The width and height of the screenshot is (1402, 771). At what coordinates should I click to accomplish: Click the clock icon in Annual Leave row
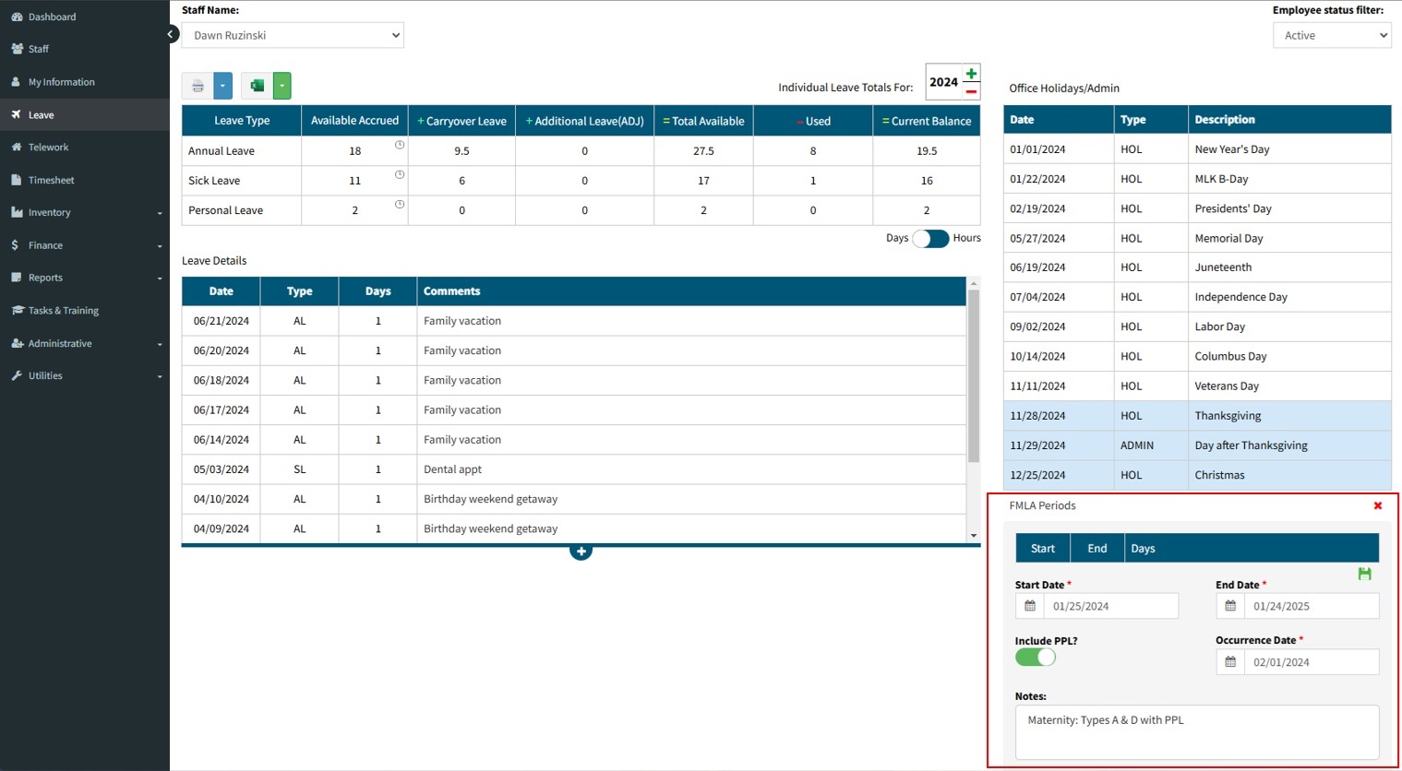click(x=400, y=146)
